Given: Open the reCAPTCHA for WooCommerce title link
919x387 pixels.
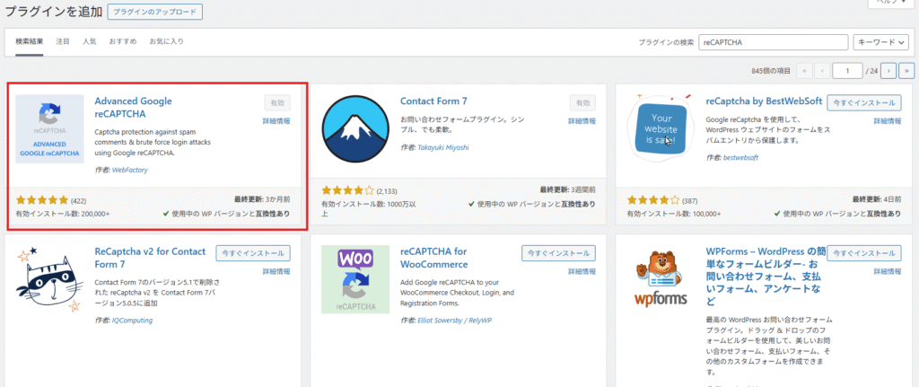Looking at the screenshot, I should tap(433, 258).
